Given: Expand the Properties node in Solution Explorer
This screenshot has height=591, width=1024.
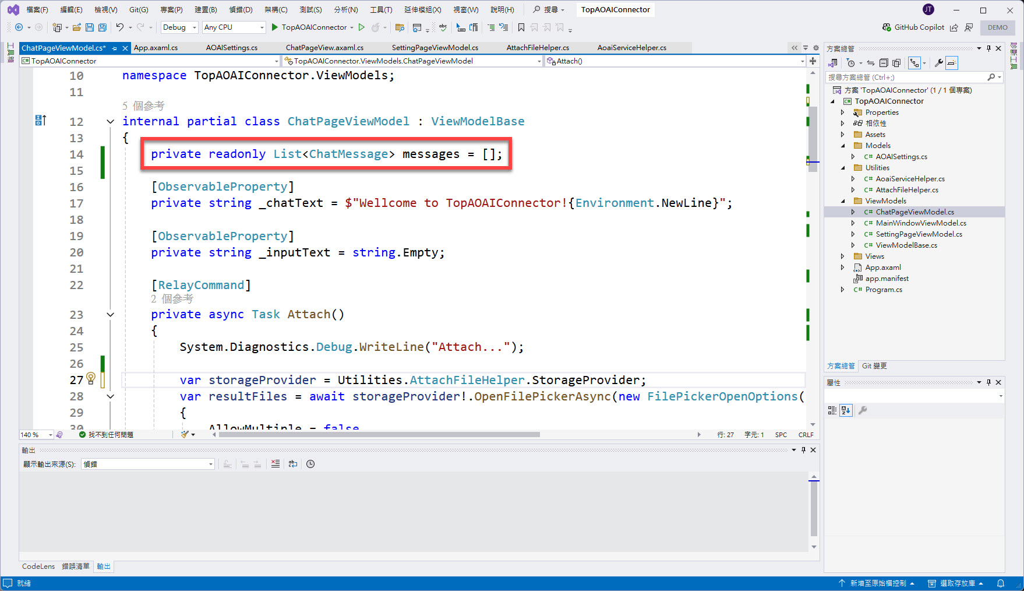Looking at the screenshot, I should point(842,112).
